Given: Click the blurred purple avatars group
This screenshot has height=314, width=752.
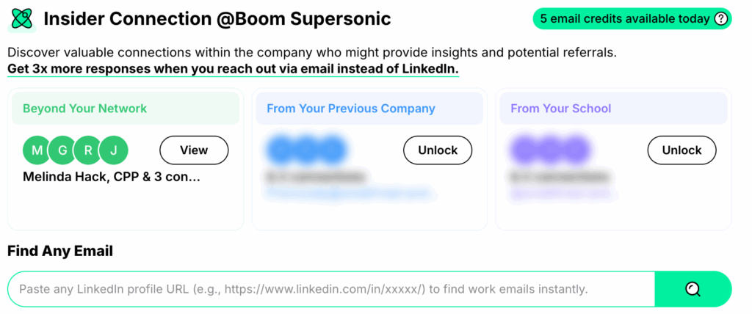Looking at the screenshot, I should [x=549, y=150].
